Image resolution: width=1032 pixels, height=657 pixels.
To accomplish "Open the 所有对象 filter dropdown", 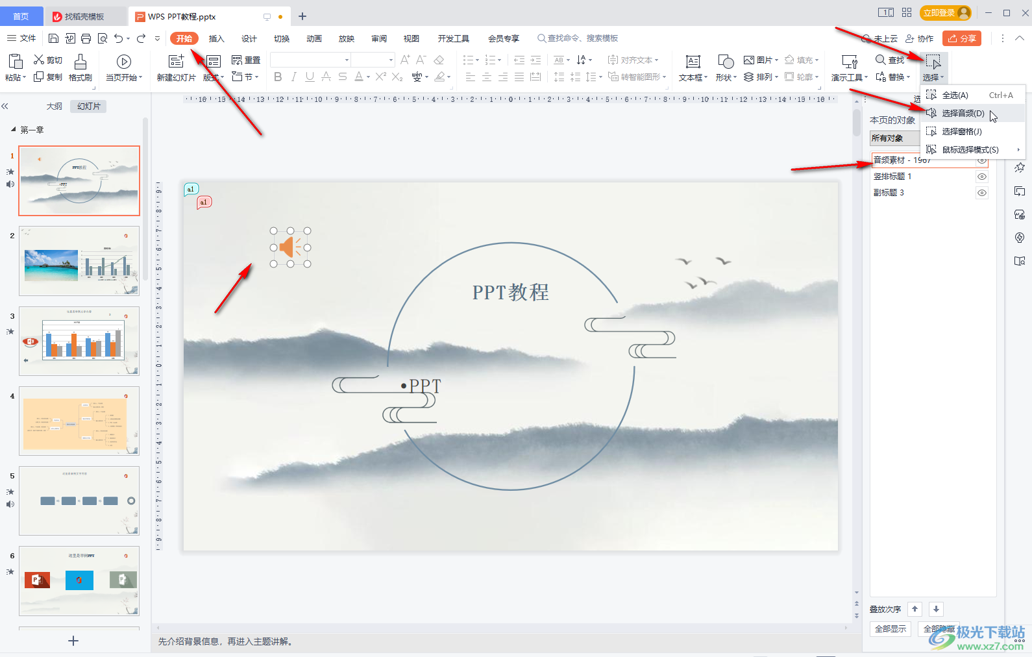I will pyautogui.click(x=895, y=138).
